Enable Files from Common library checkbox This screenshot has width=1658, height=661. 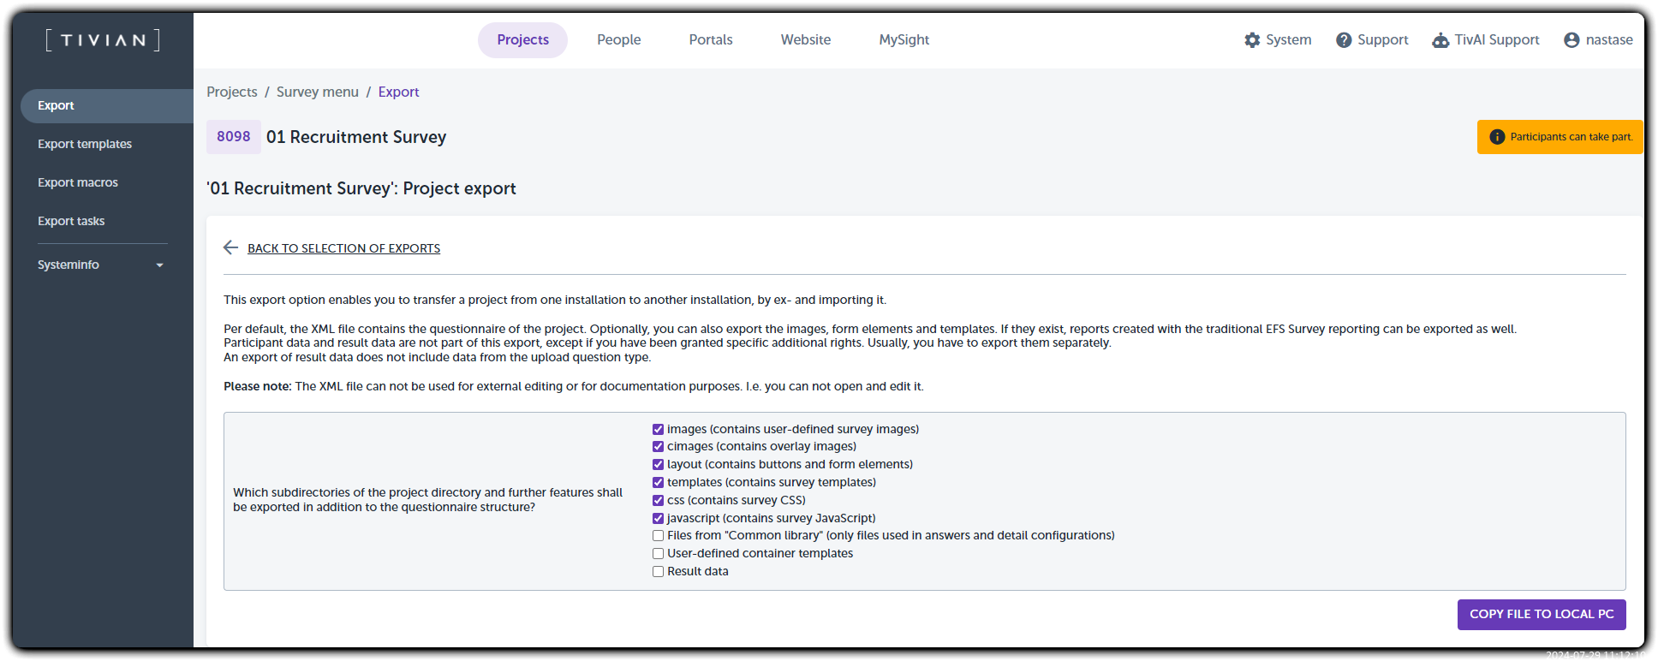(x=658, y=536)
